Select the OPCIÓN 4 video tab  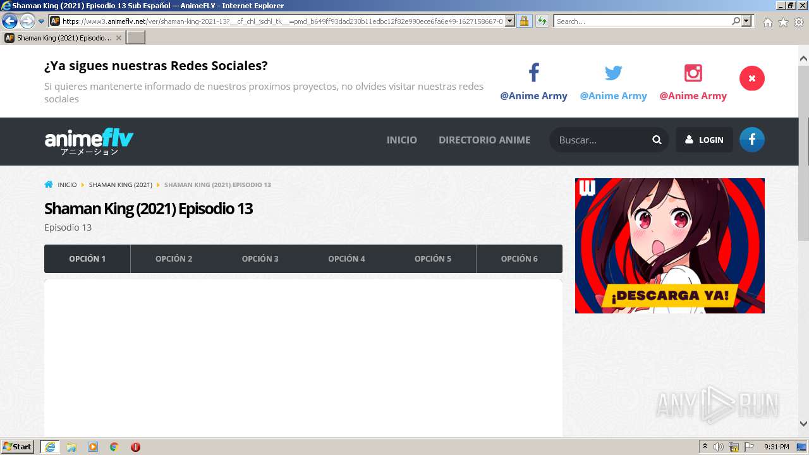[346, 259]
